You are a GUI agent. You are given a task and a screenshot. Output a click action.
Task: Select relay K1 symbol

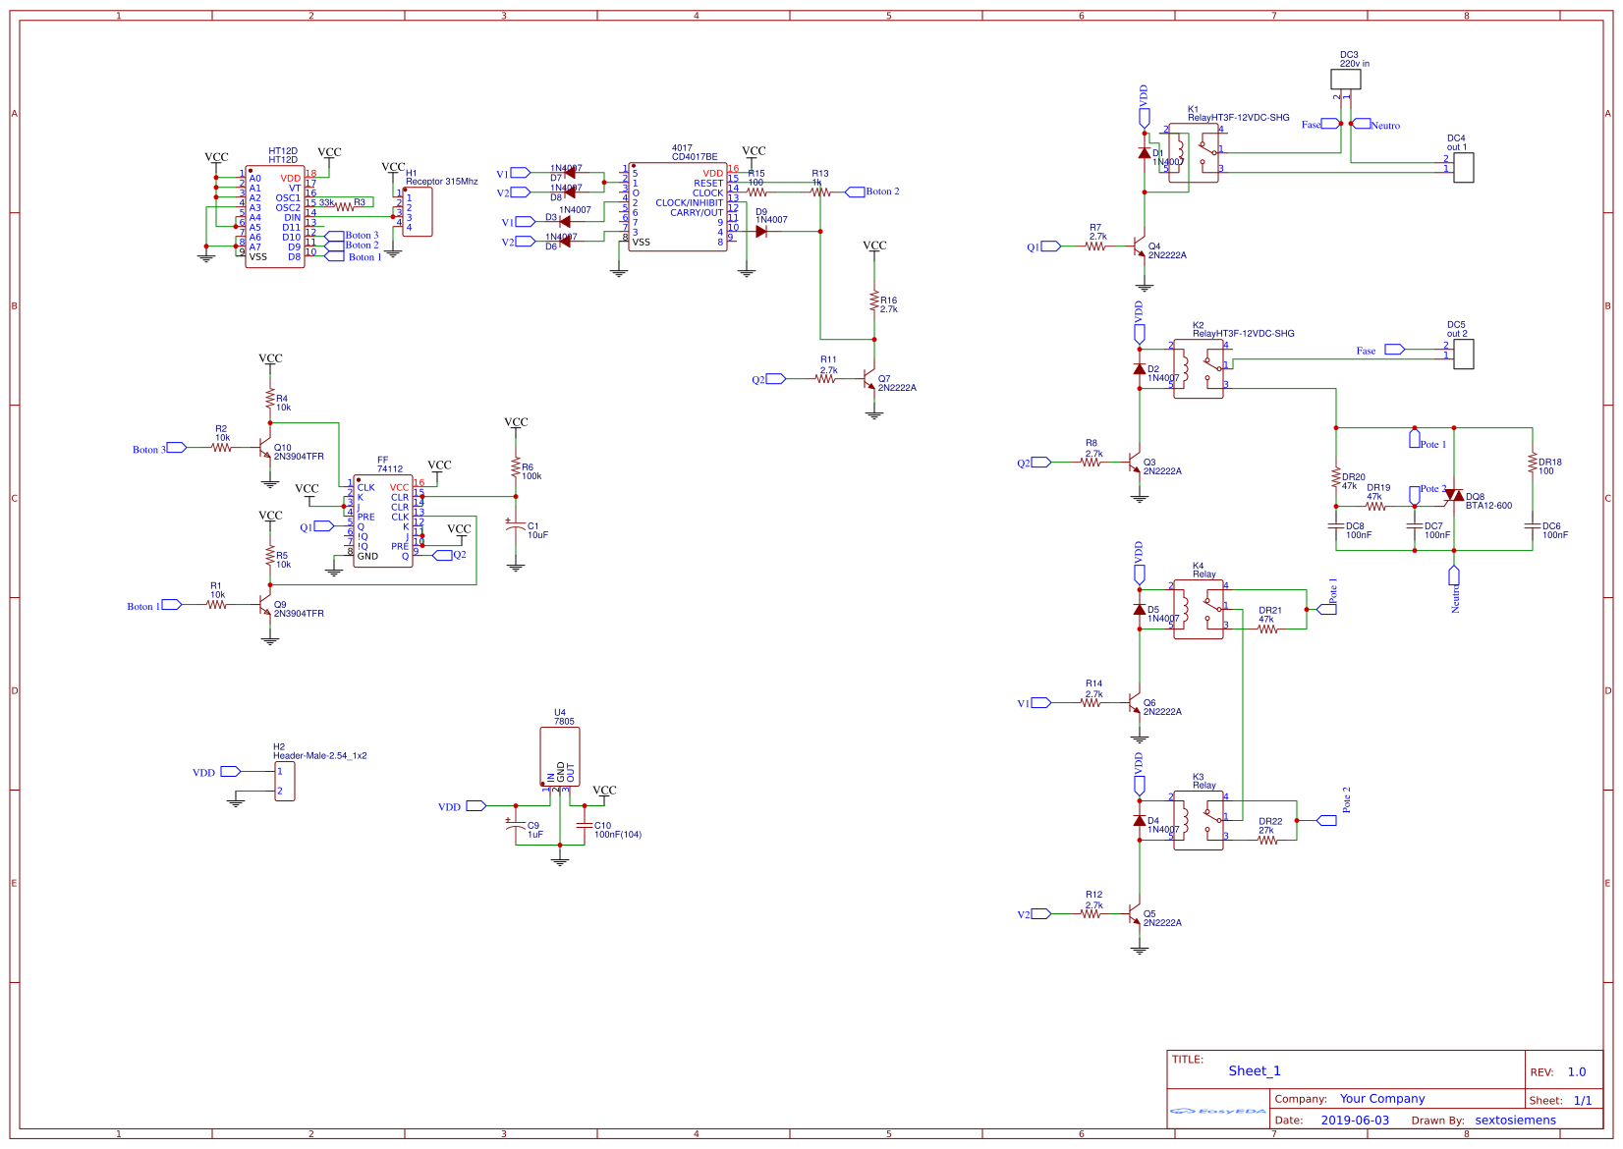click(x=1194, y=152)
